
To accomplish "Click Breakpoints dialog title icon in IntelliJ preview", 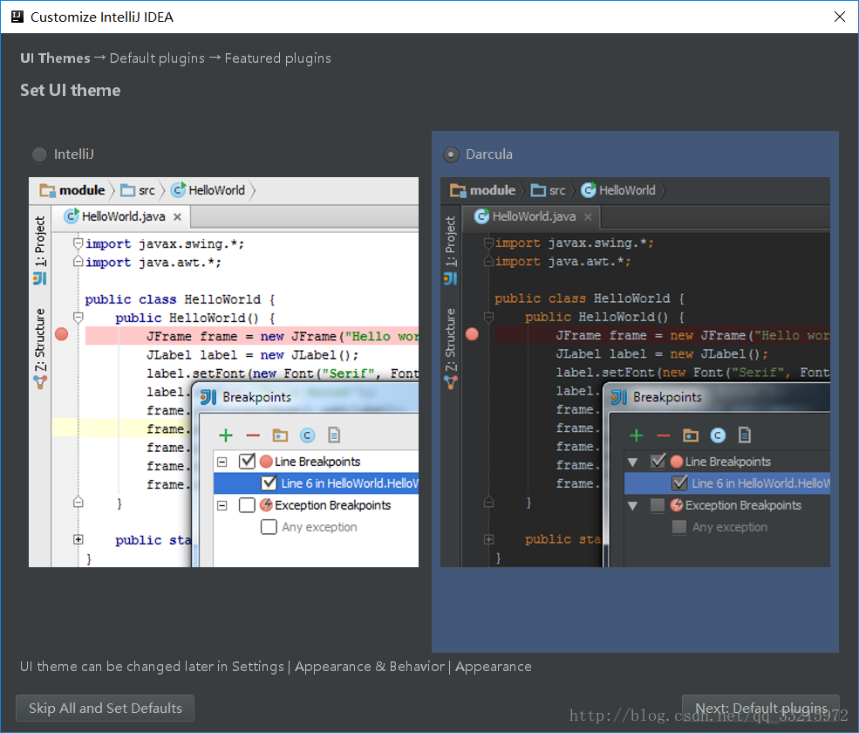I will (x=208, y=397).
